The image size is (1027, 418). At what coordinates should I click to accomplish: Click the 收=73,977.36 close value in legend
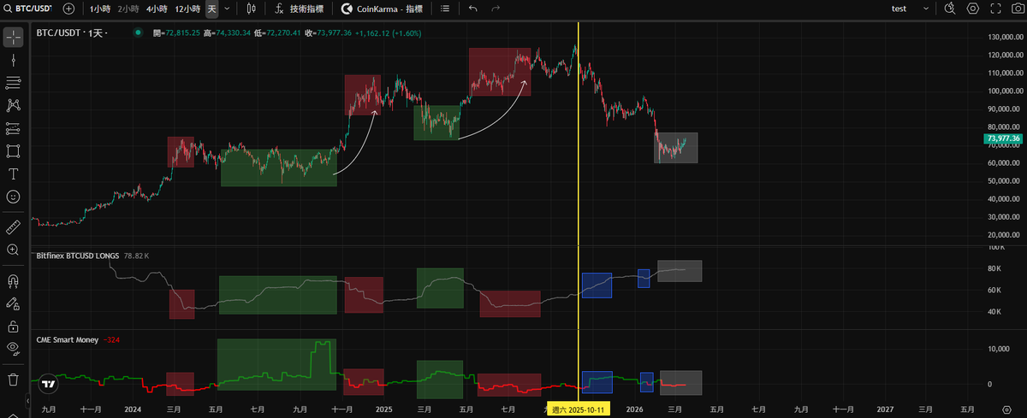tap(328, 33)
